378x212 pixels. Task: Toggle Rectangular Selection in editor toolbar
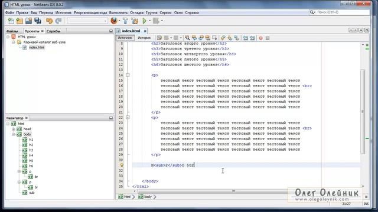pos(214,38)
